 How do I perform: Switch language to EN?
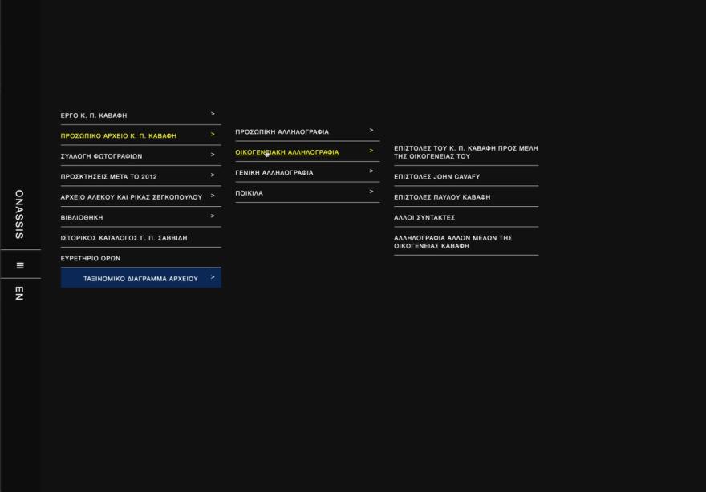[20, 292]
